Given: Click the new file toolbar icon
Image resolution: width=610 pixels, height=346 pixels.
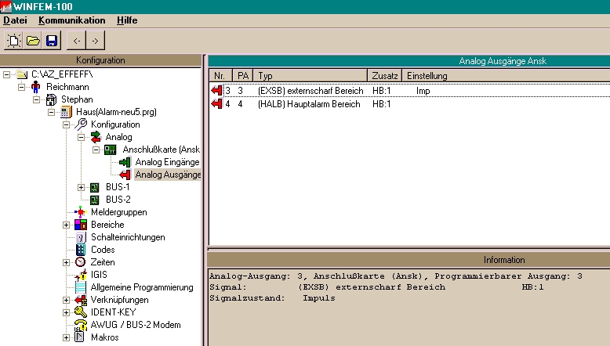Looking at the screenshot, I should click(15, 40).
